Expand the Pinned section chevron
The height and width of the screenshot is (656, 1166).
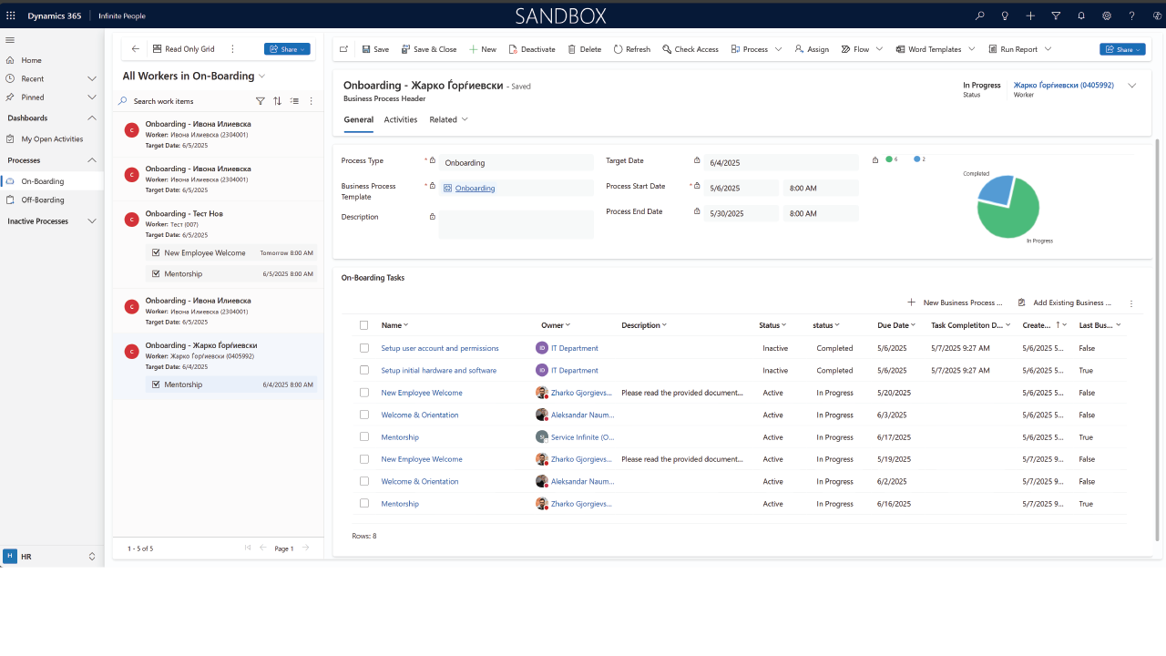[x=92, y=97]
